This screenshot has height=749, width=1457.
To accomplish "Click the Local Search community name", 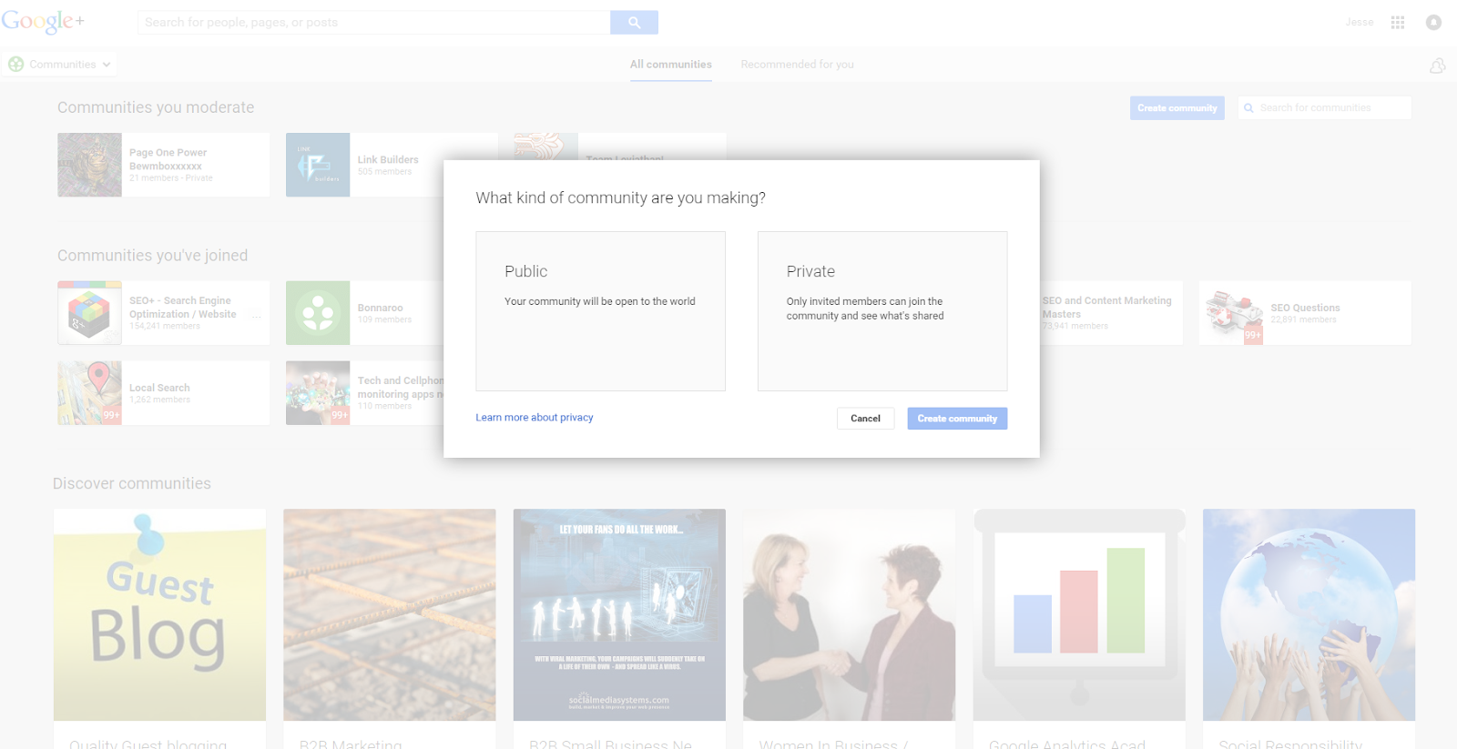I will pyautogui.click(x=159, y=388).
